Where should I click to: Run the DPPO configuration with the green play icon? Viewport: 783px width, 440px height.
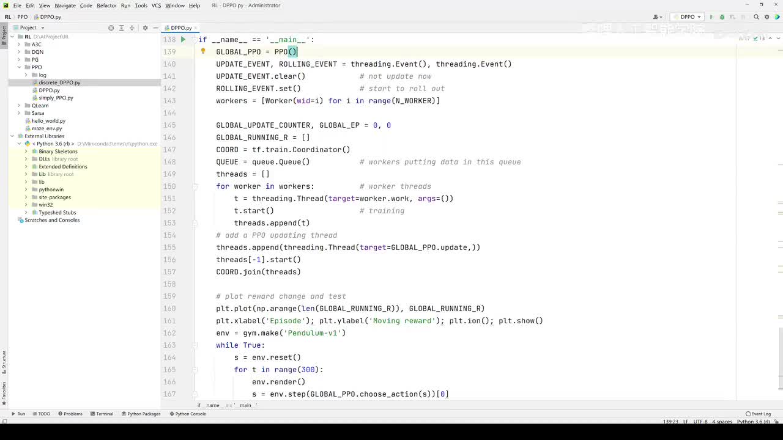(711, 17)
